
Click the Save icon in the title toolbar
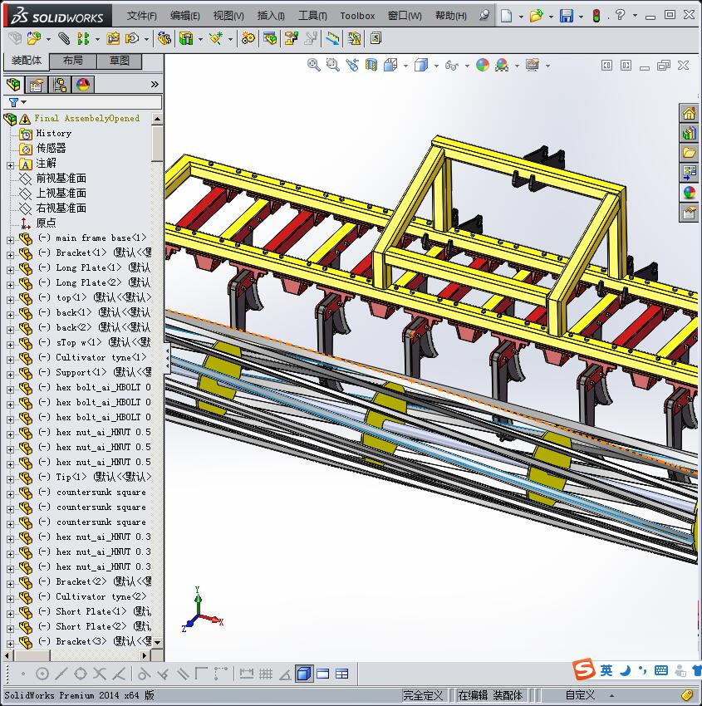(566, 16)
